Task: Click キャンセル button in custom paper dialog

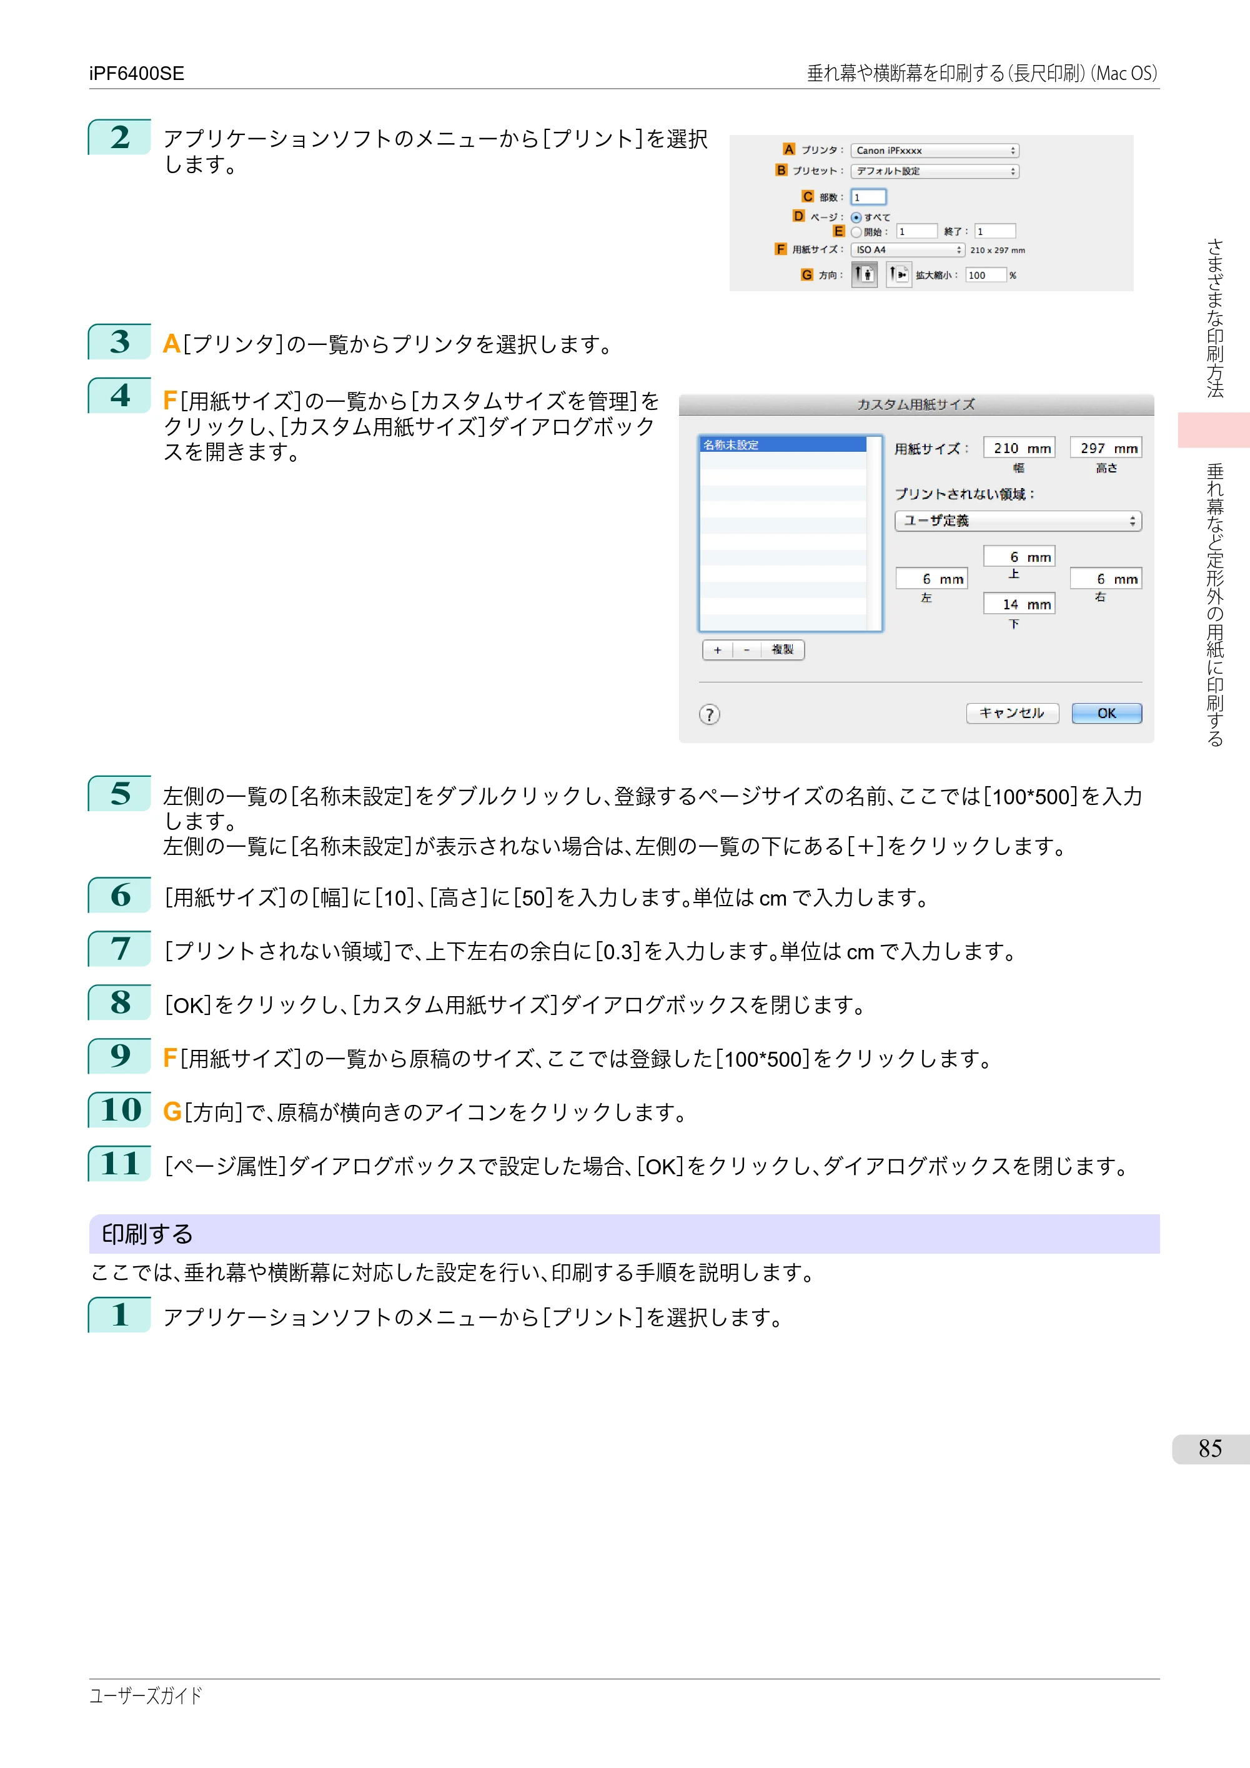Action: point(1012,713)
